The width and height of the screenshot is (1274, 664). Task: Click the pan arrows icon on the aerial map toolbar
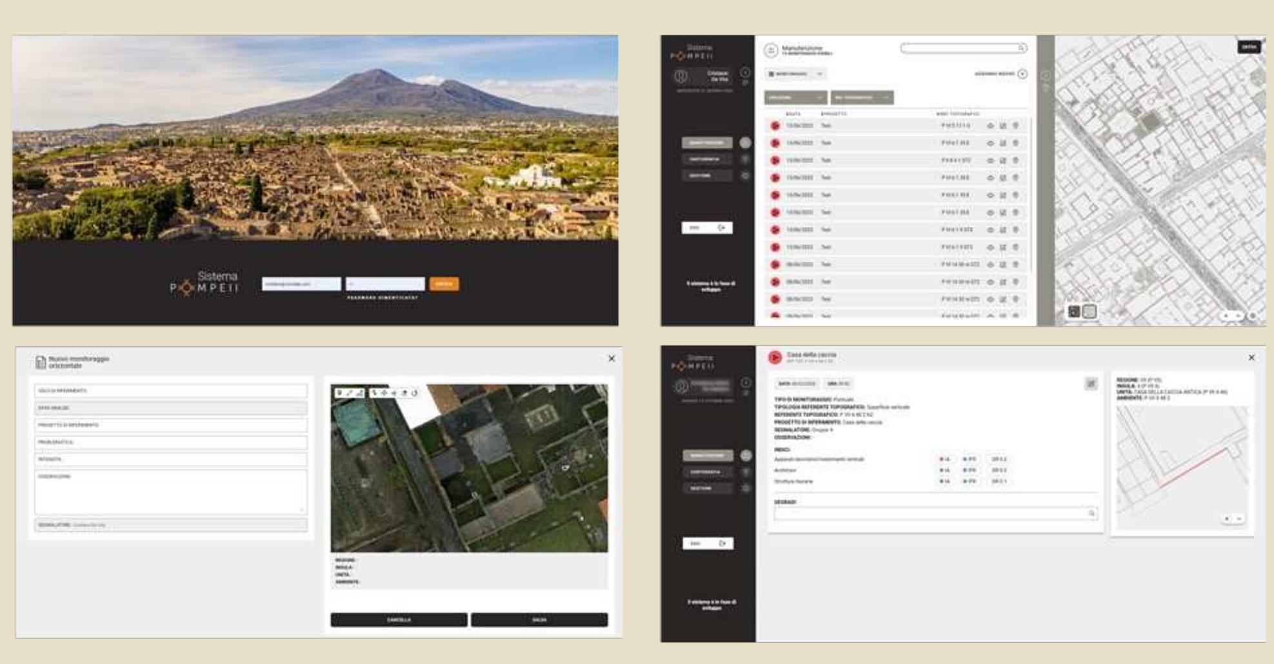coord(384,393)
